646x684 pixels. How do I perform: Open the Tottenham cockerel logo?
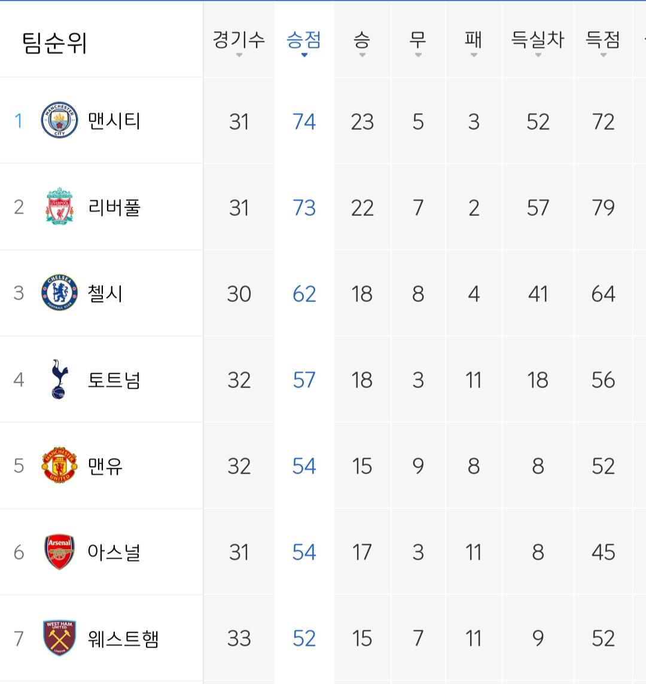point(59,379)
